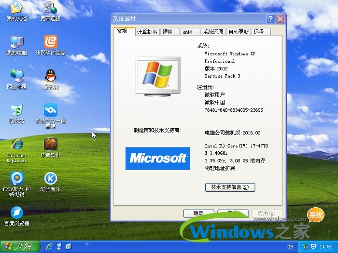Select the 自动更新 tab
Image resolution: width=338 pixels, height=253 pixels.
coord(239,32)
